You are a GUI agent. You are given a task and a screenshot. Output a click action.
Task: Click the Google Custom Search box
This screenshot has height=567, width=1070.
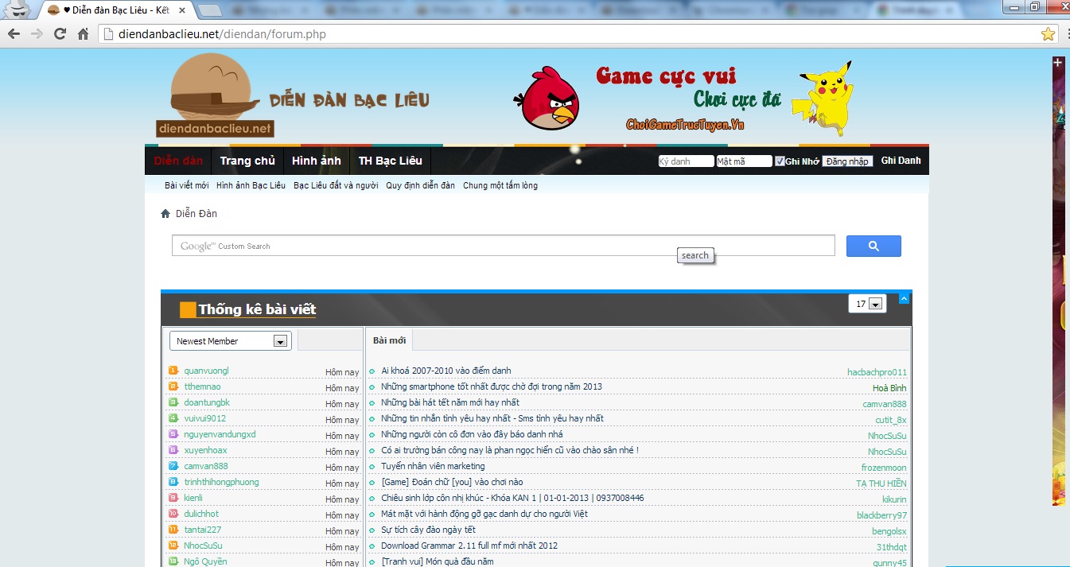pyautogui.click(x=504, y=246)
